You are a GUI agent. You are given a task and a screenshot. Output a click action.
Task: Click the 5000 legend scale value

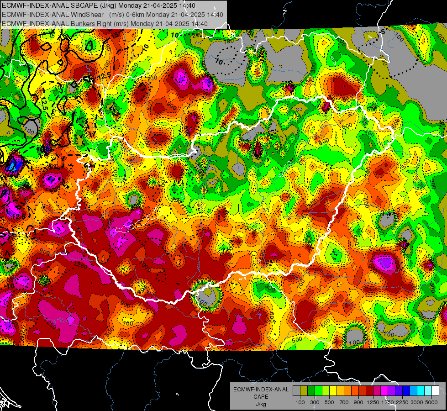pos(431,402)
